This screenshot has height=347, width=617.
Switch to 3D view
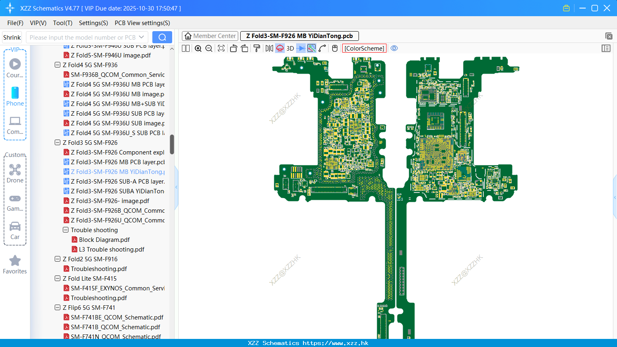[x=290, y=48]
